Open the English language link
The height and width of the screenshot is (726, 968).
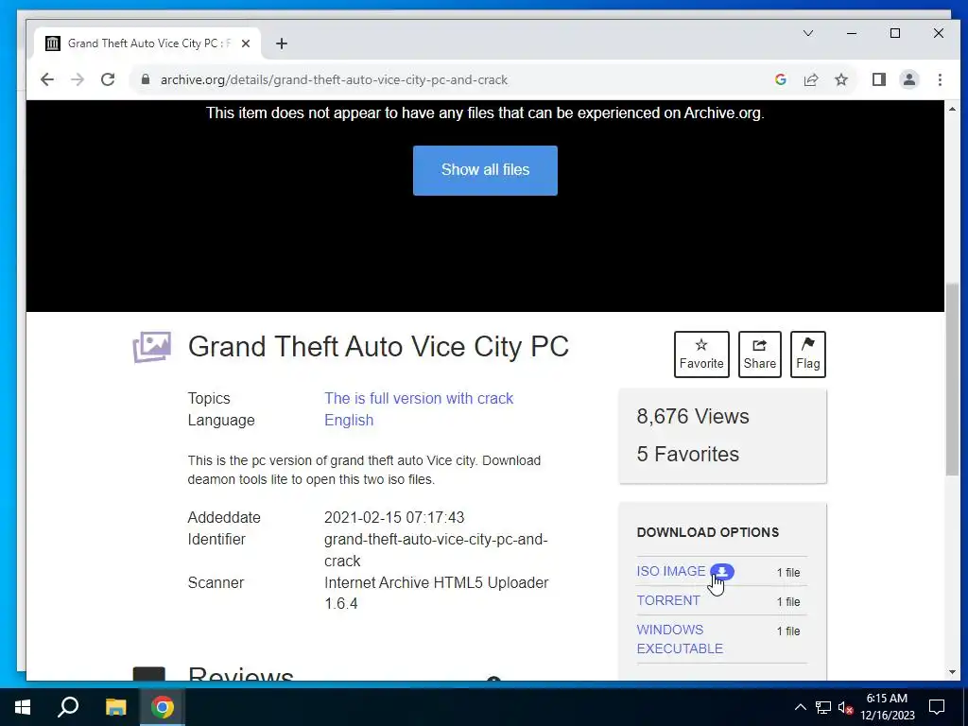(x=349, y=420)
